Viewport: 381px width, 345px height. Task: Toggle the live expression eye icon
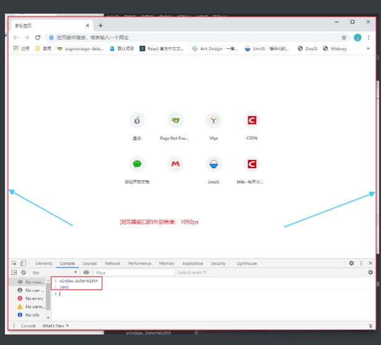click(x=86, y=272)
